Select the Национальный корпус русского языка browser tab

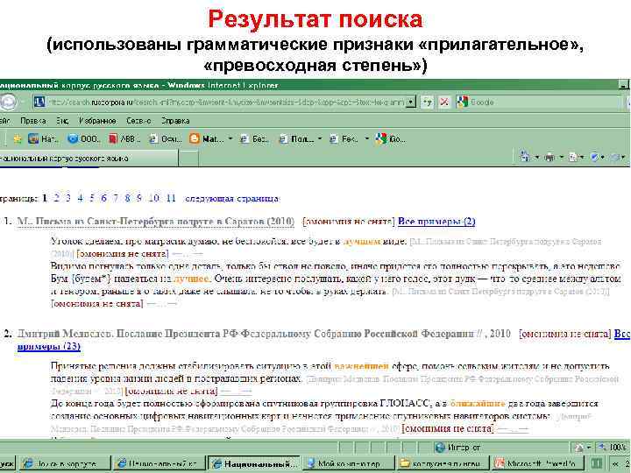(89, 159)
